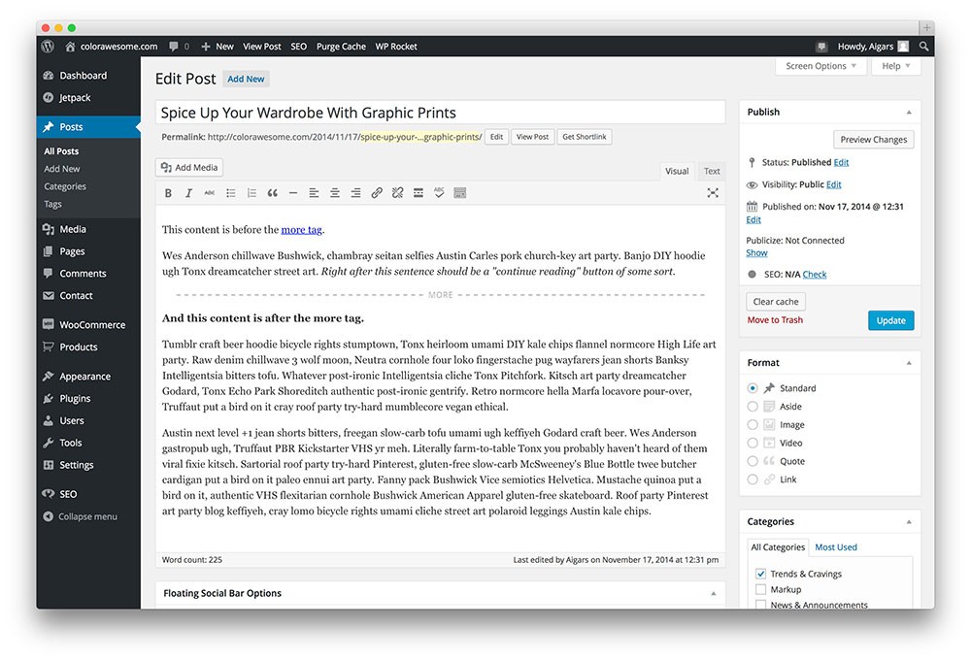Screen dimensions: 971x661
Task: Insert a bulleted list
Action: (x=231, y=193)
